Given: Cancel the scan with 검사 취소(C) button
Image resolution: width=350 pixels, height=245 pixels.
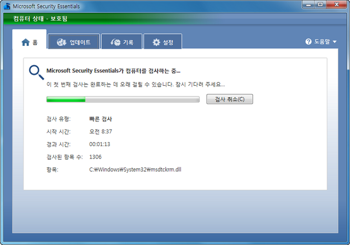Looking at the screenshot, I should 230,99.
